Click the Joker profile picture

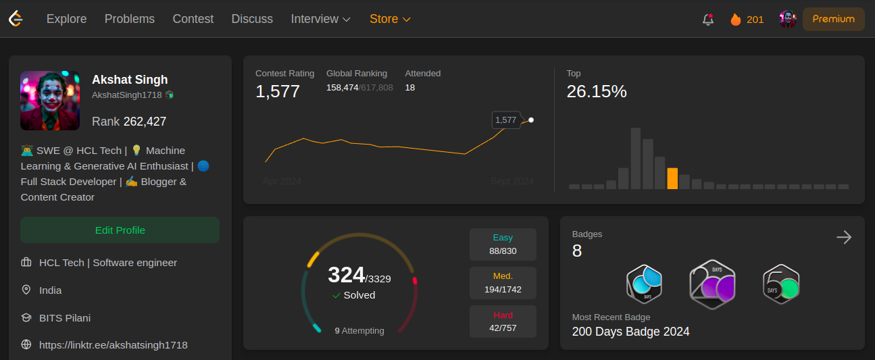tap(50, 101)
